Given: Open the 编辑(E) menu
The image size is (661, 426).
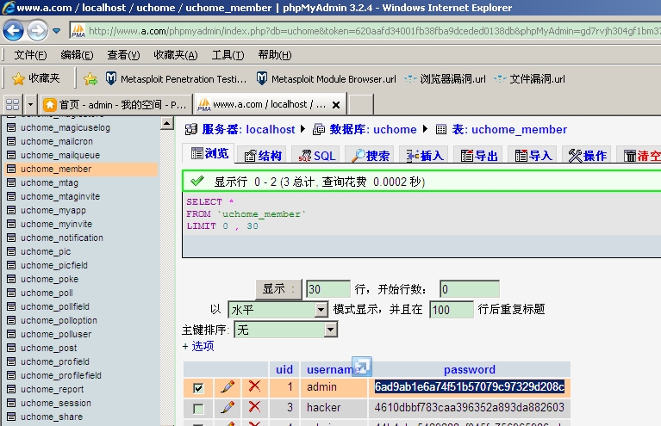Looking at the screenshot, I should point(77,55).
